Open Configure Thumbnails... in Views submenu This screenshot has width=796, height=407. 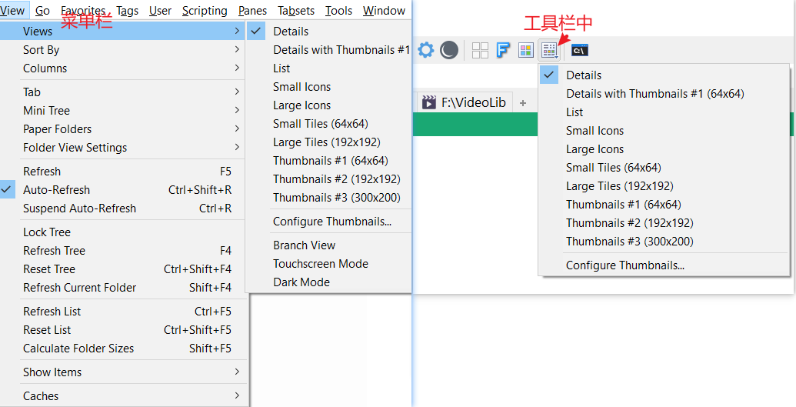click(328, 222)
